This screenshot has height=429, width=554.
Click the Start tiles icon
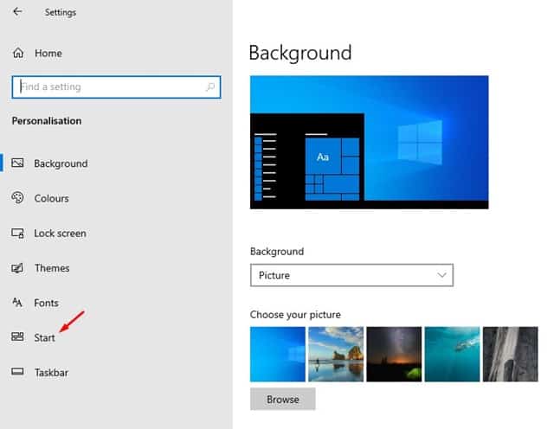pos(17,336)
